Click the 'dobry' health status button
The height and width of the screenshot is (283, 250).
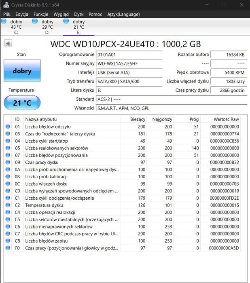click(22, 71)
